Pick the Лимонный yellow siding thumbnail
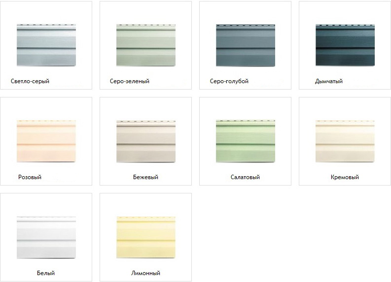Viewport: 391px width, 282px height. click(146, 237)
